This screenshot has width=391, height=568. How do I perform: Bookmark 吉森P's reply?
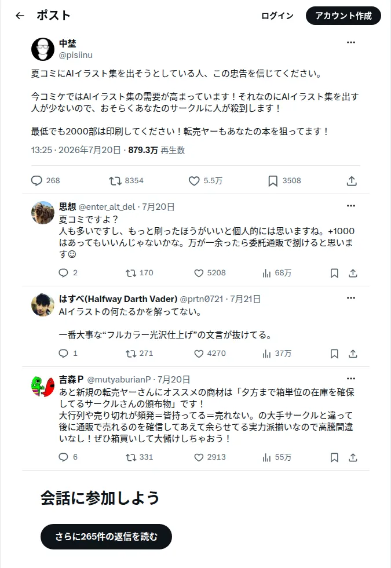(335, 457)
